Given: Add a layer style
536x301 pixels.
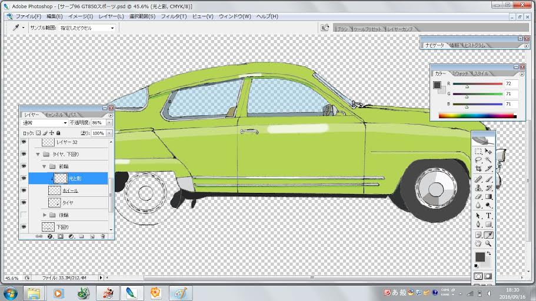Looking at the screenshot, I should point(50,236).
